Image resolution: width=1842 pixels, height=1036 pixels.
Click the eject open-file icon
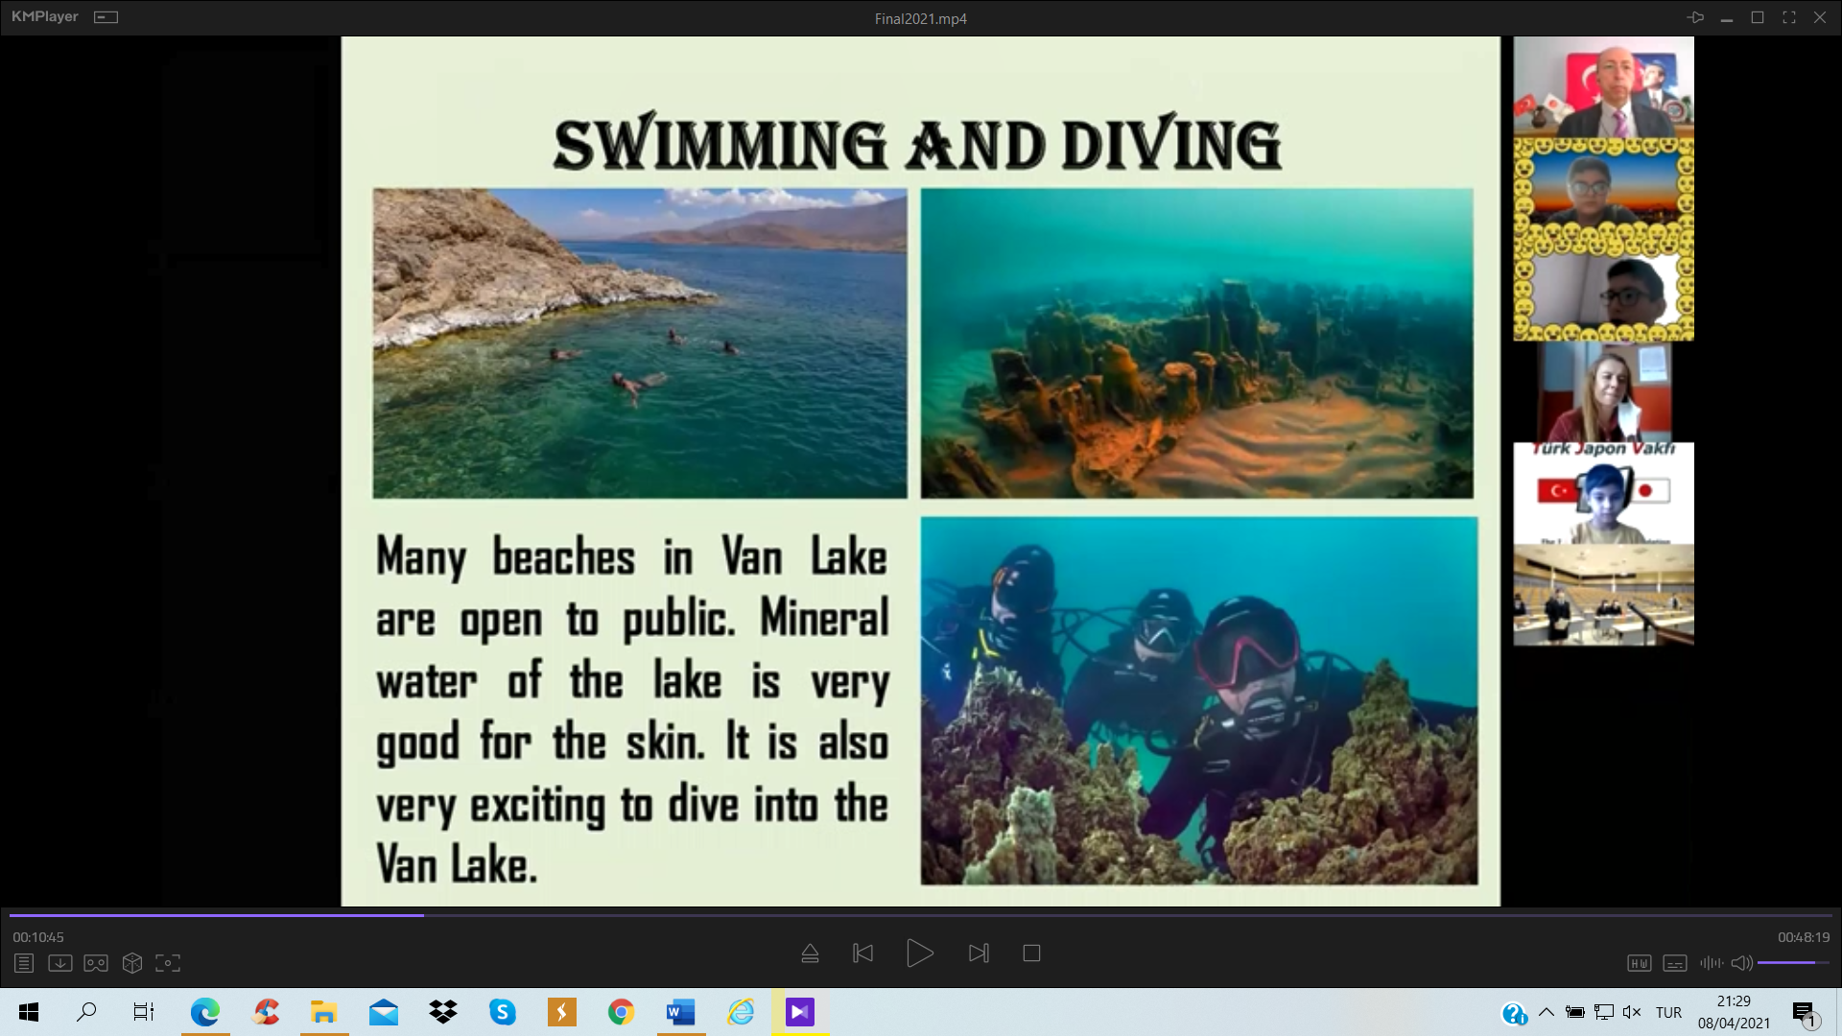[x=810, y=954]
